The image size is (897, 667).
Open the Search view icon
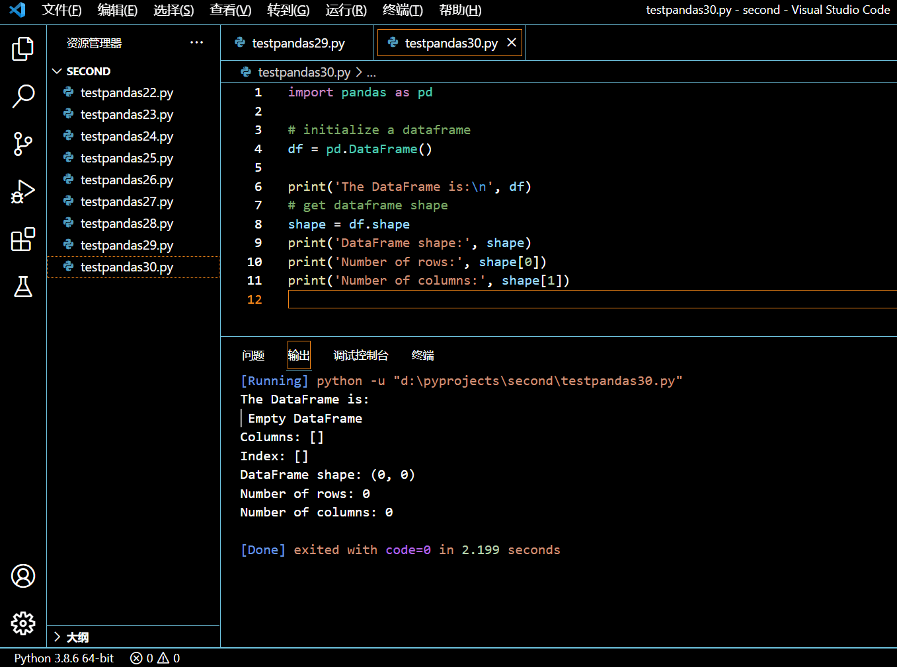pyautogui.click(x=23, y=96)
